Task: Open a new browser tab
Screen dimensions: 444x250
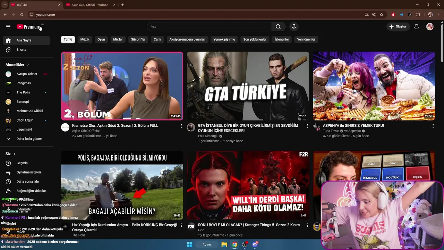Action: (x=122, y=5)
